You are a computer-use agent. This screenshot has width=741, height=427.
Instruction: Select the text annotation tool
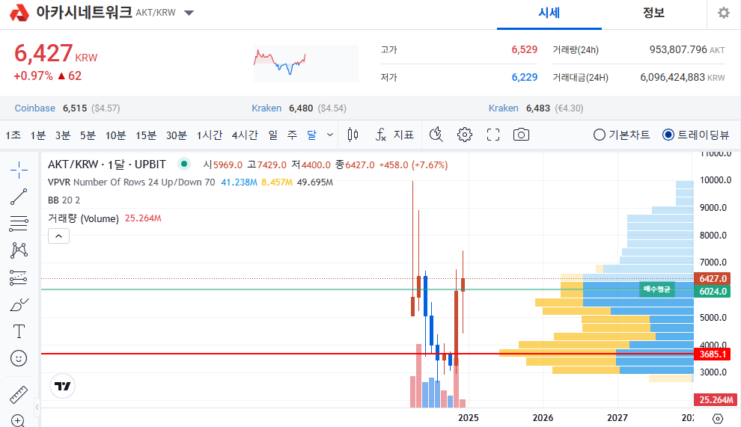(19, 331)
